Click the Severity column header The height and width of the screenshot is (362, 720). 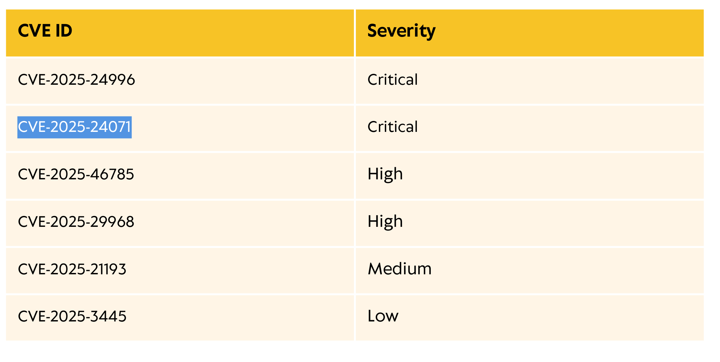point(401,31)
